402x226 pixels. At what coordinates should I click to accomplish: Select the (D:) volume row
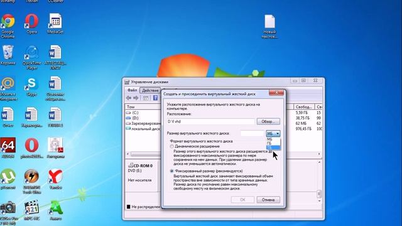tap(143, 118)
